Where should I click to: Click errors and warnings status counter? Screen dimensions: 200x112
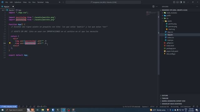(42, 106)
